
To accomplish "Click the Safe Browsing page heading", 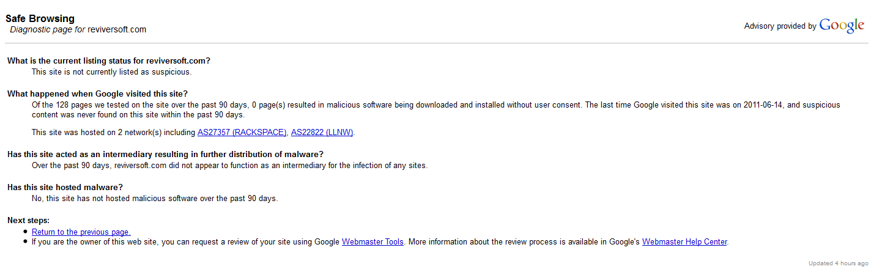I will click(x=40, y=18).
